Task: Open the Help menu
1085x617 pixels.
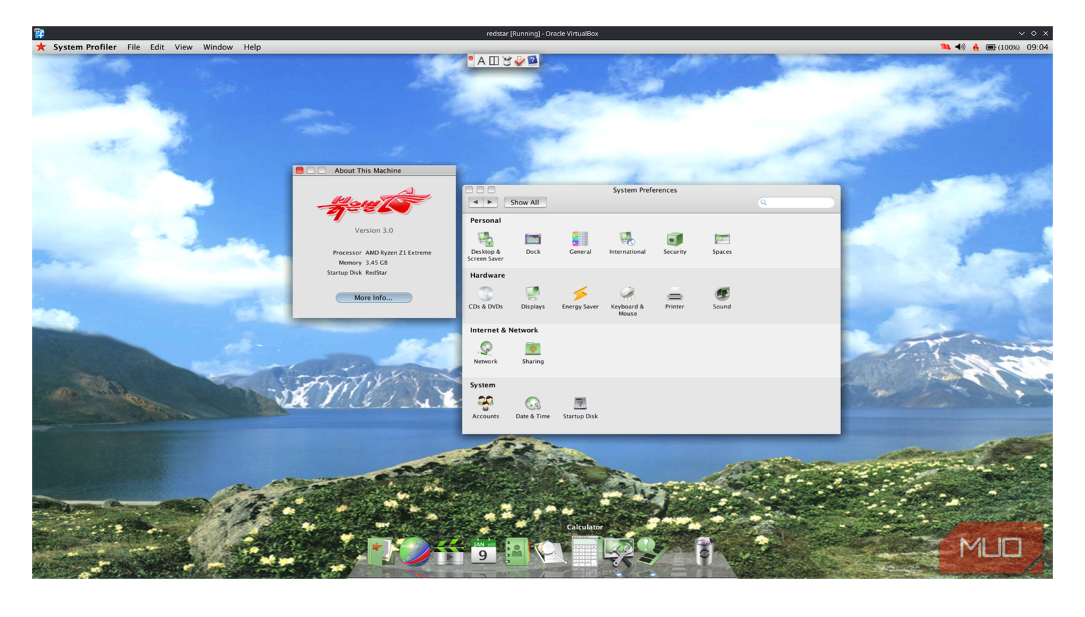Action: tap(252, 47)
